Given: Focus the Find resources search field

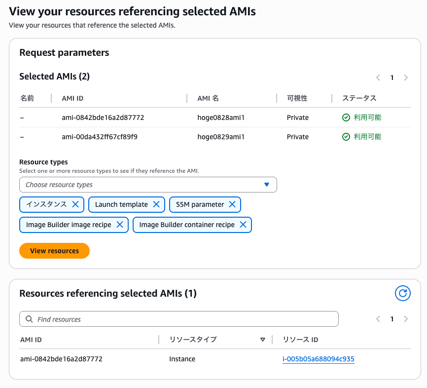Looking at the screenshot, I should click(179, 319).
